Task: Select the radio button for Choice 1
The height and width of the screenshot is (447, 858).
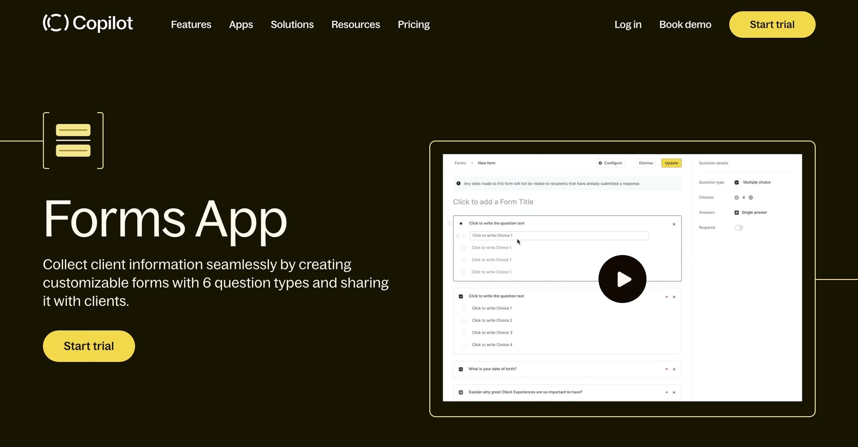Action: point(464,236)
